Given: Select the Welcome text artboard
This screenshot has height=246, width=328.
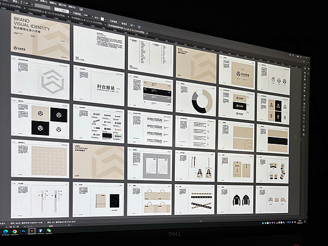Looking at the screenshot, I should (x=99, y=47).
